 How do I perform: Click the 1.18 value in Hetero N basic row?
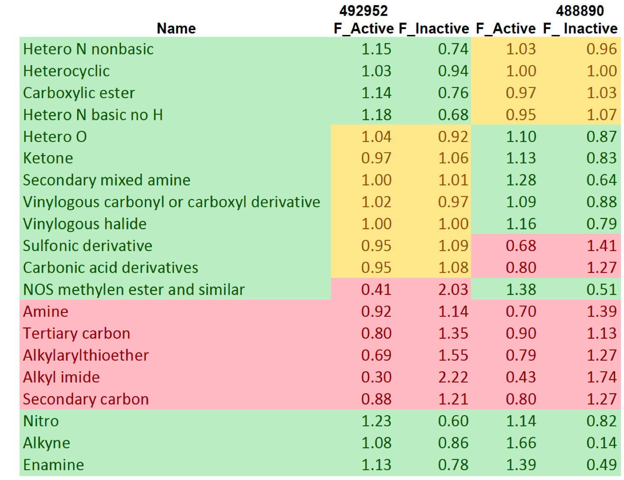[x=376, y=115]
